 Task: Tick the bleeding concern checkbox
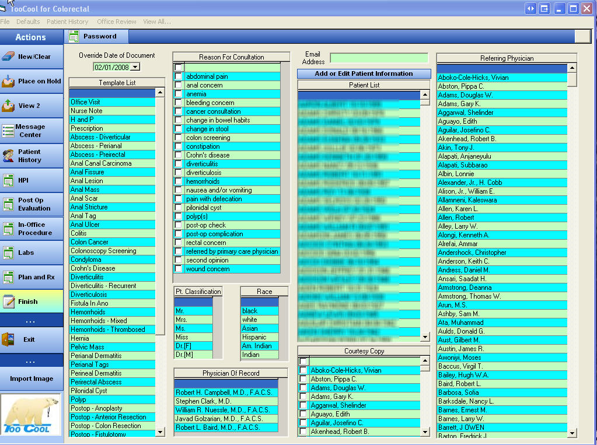click(x=178, y=103)
